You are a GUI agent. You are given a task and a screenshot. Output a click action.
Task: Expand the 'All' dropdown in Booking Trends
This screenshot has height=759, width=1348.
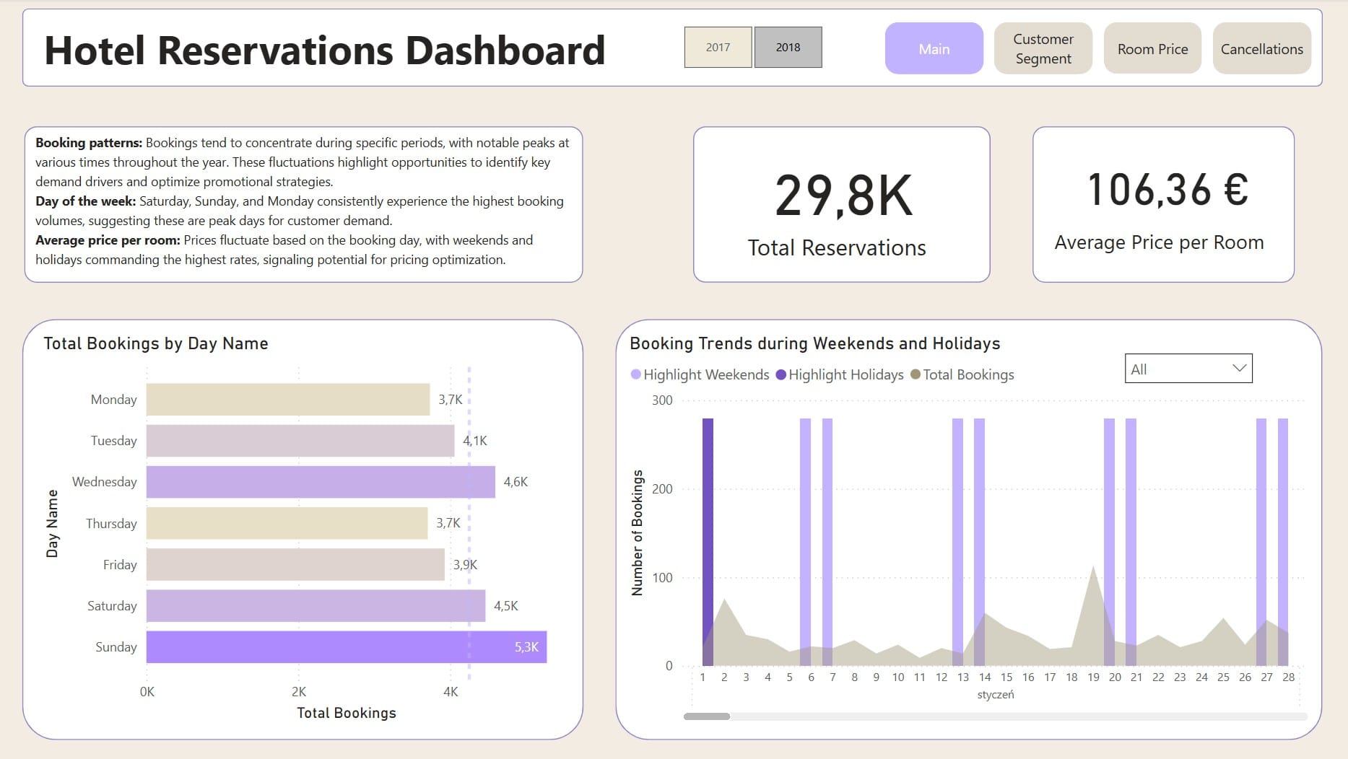[1188, 369]
